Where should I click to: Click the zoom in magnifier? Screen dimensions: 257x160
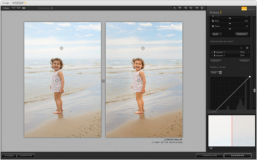186,8
